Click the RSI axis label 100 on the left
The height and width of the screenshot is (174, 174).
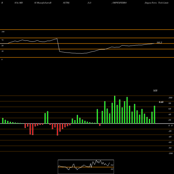3,32
